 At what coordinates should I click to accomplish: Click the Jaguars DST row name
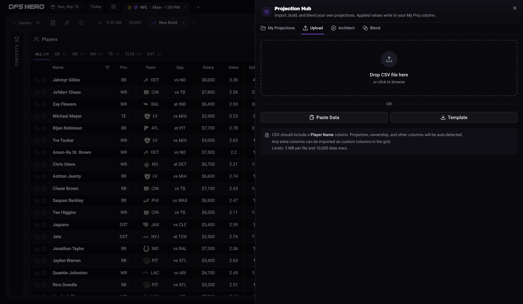click(x=61, y=225)
